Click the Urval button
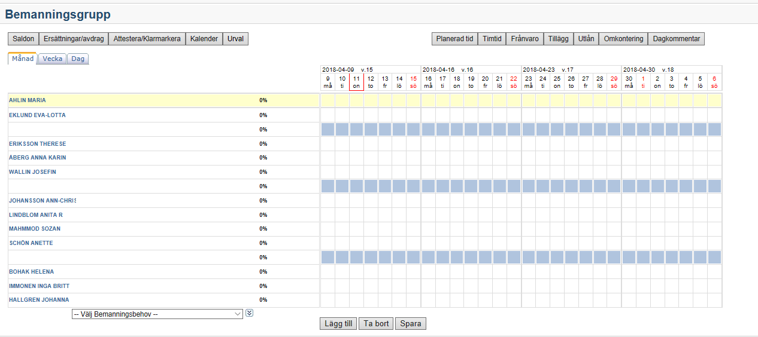 235,39
